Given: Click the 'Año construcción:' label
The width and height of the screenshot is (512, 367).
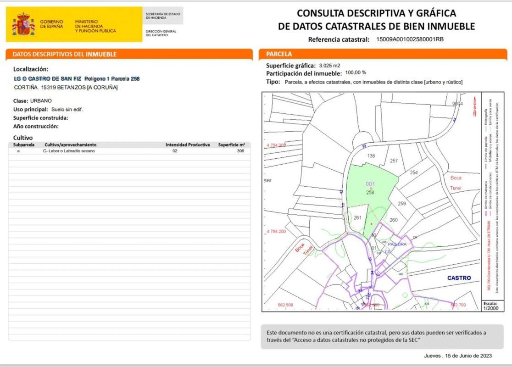Looking at the screenshot, I should [x=36, y=126].
